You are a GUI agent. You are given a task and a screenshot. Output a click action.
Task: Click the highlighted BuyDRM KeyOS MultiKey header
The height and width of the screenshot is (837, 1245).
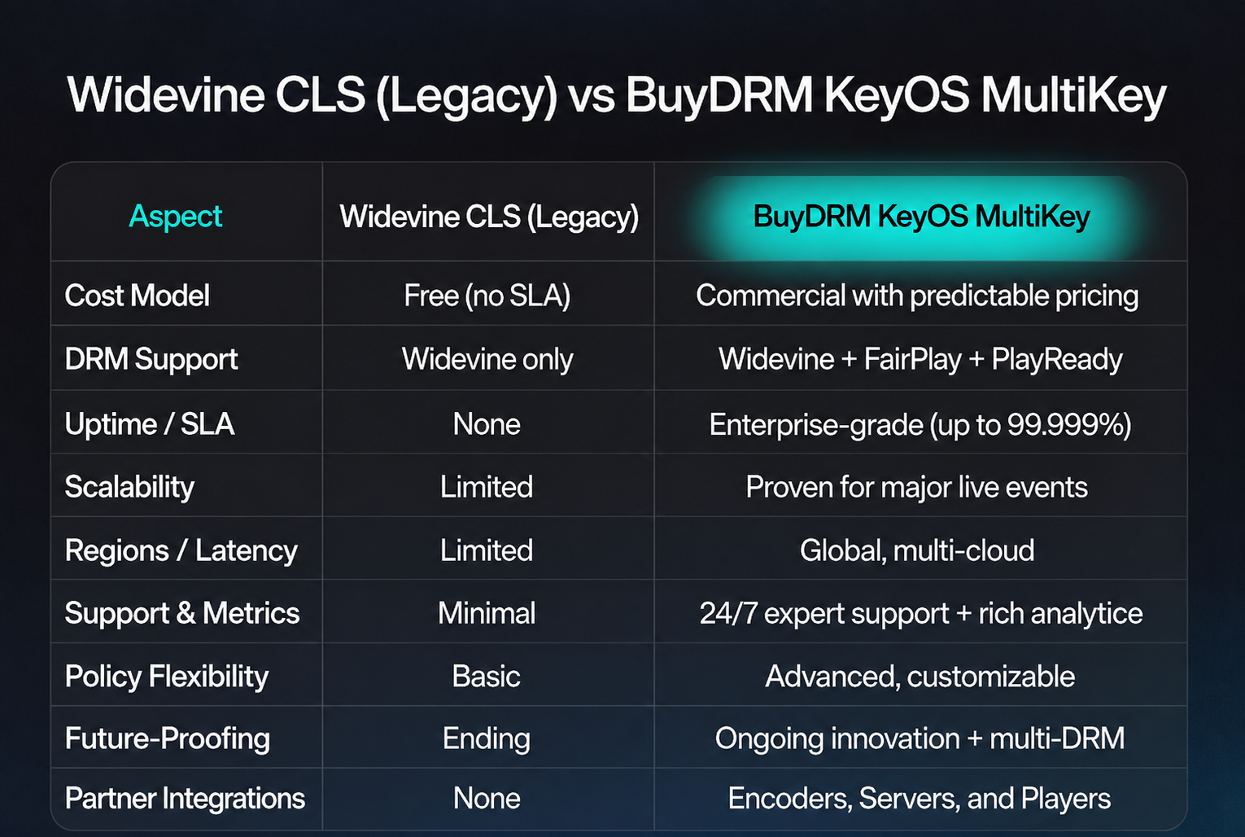(x=921, y=217)
